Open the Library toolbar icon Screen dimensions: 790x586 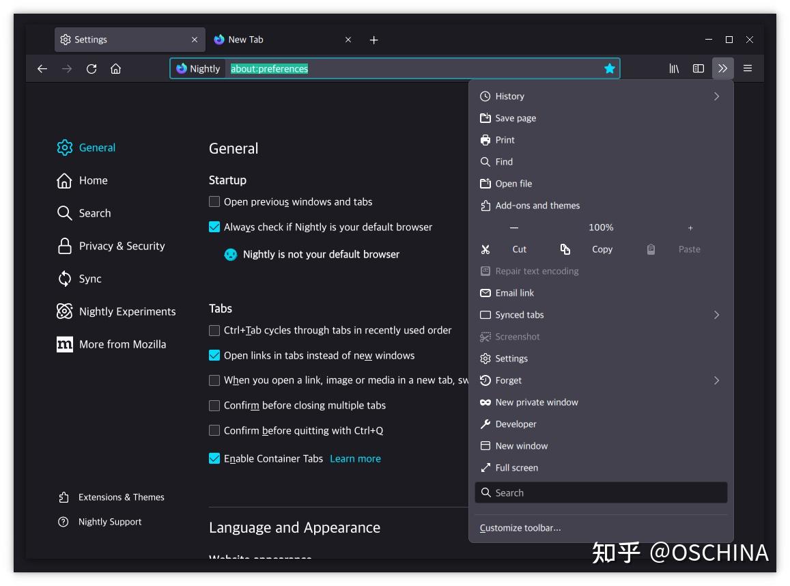pos(674,68)
